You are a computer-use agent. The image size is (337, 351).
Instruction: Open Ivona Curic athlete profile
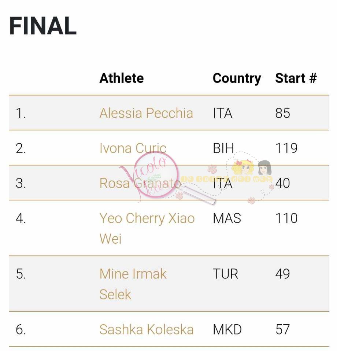(x=133, y=148)
